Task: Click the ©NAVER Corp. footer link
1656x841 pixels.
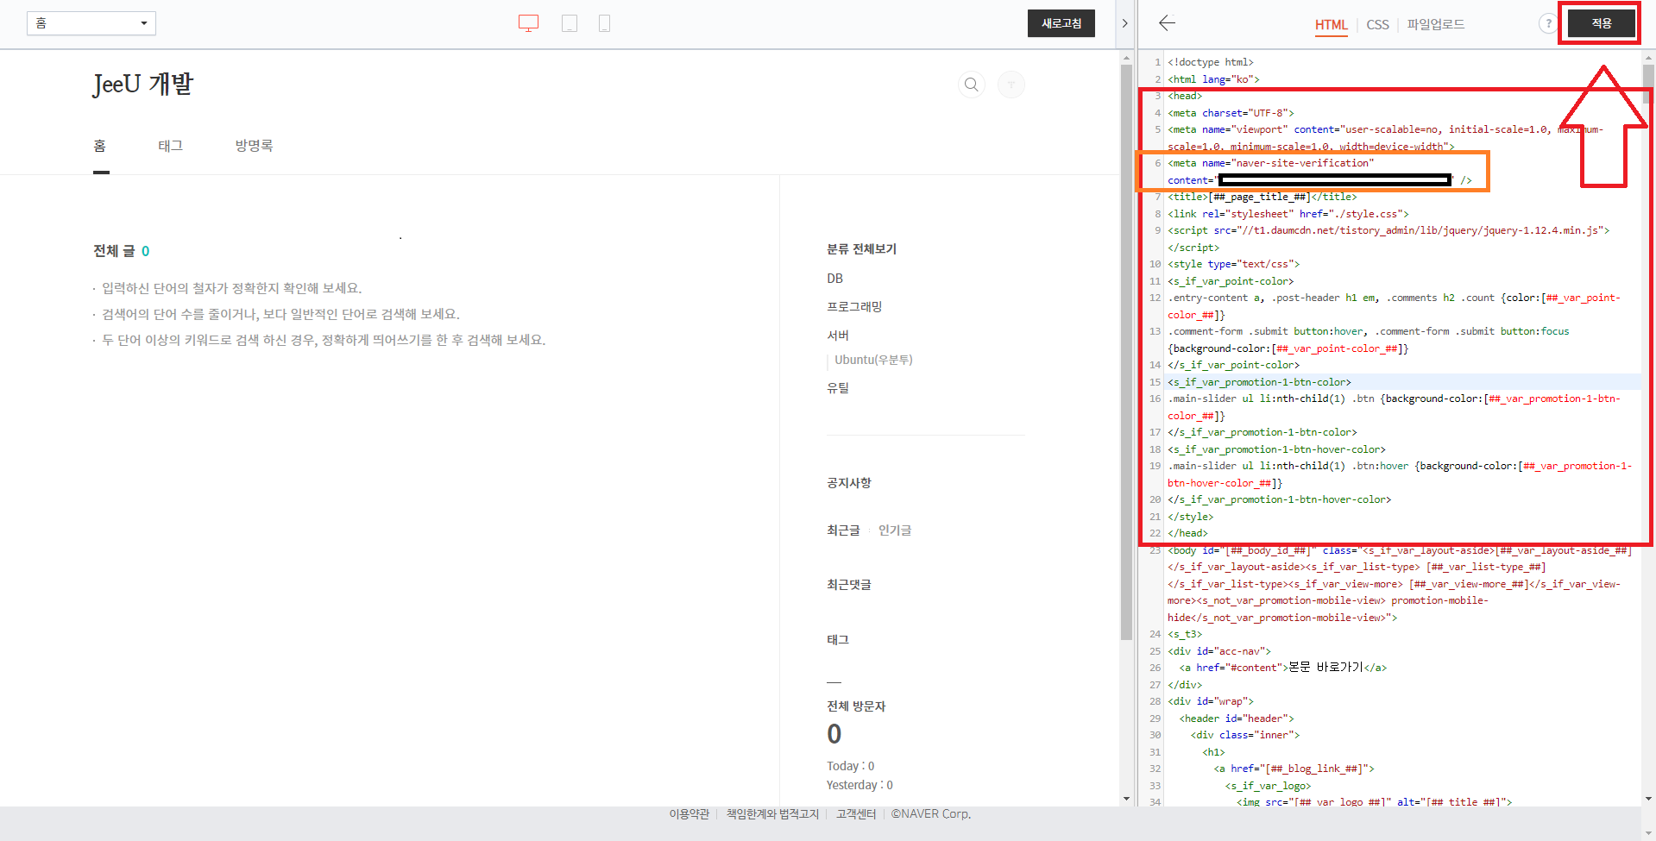Action: [x=931, y=814]
